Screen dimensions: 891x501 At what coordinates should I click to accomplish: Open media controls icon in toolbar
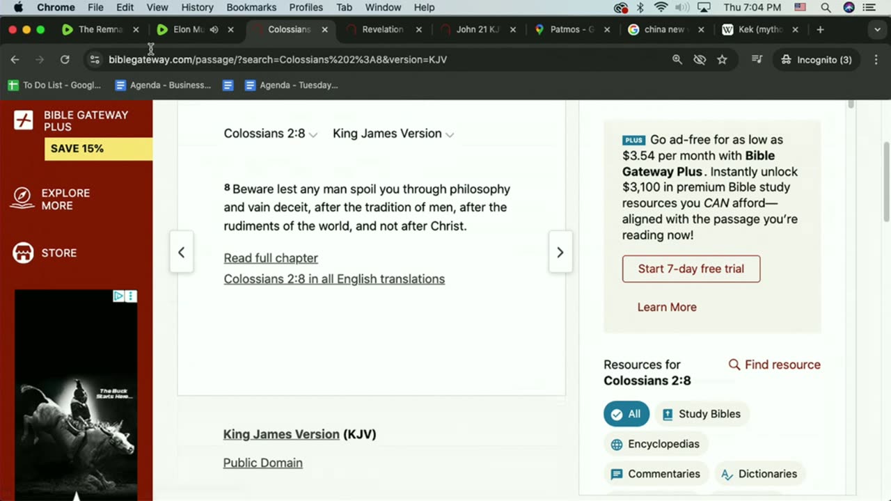point(757,60)
